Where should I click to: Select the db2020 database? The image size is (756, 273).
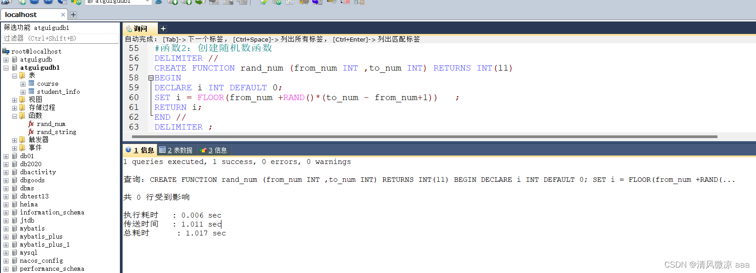pyautogui.click(x=31, y=164)
